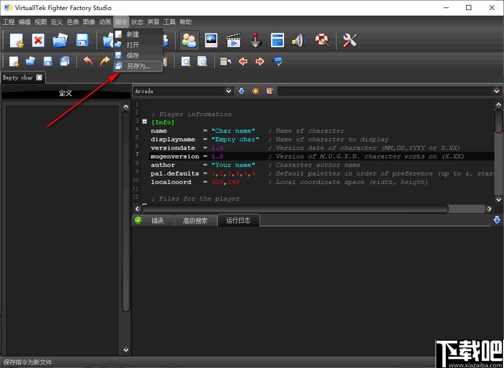Select 另存为... in the dropdown menu

pyautogui.click(x=138, y=66)
